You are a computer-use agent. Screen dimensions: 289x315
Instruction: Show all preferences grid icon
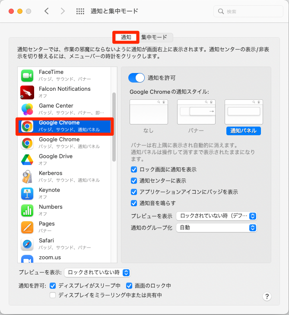(x=80, y=11)
